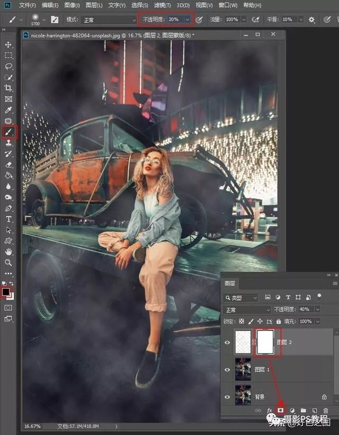Click the foreground color swatch
Viewport: 339px width, 435px height.
[x=6, y=292]
